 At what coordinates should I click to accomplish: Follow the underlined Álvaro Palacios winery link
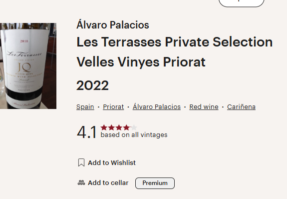[157, 106]
